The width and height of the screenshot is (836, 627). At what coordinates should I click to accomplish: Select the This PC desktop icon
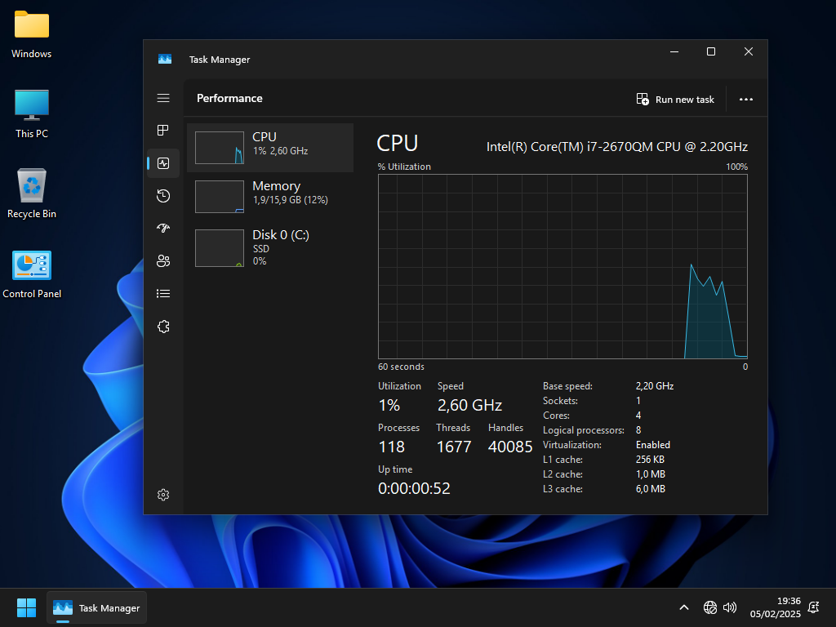[32, 114]
